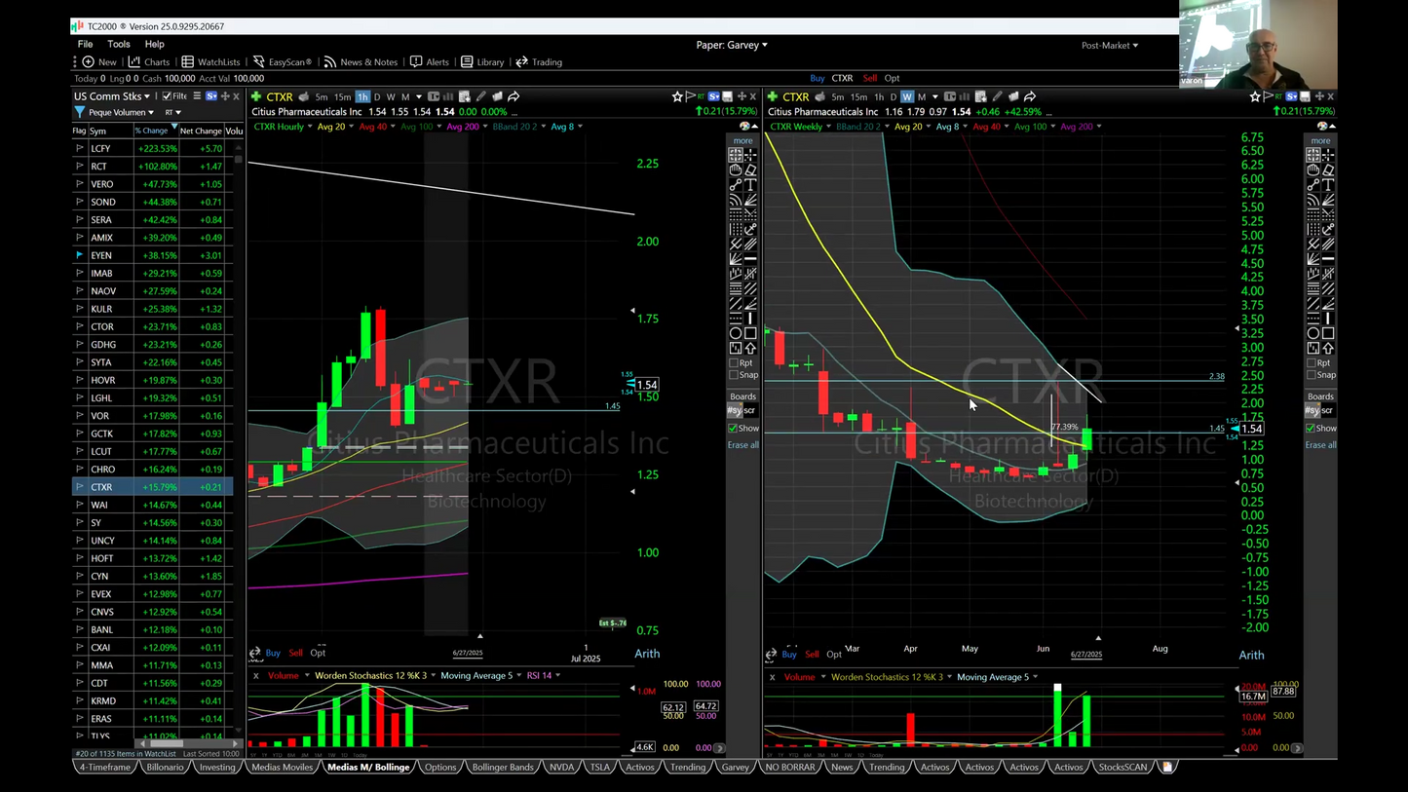Click the color palette icon above left tools

tap(744, 127)
